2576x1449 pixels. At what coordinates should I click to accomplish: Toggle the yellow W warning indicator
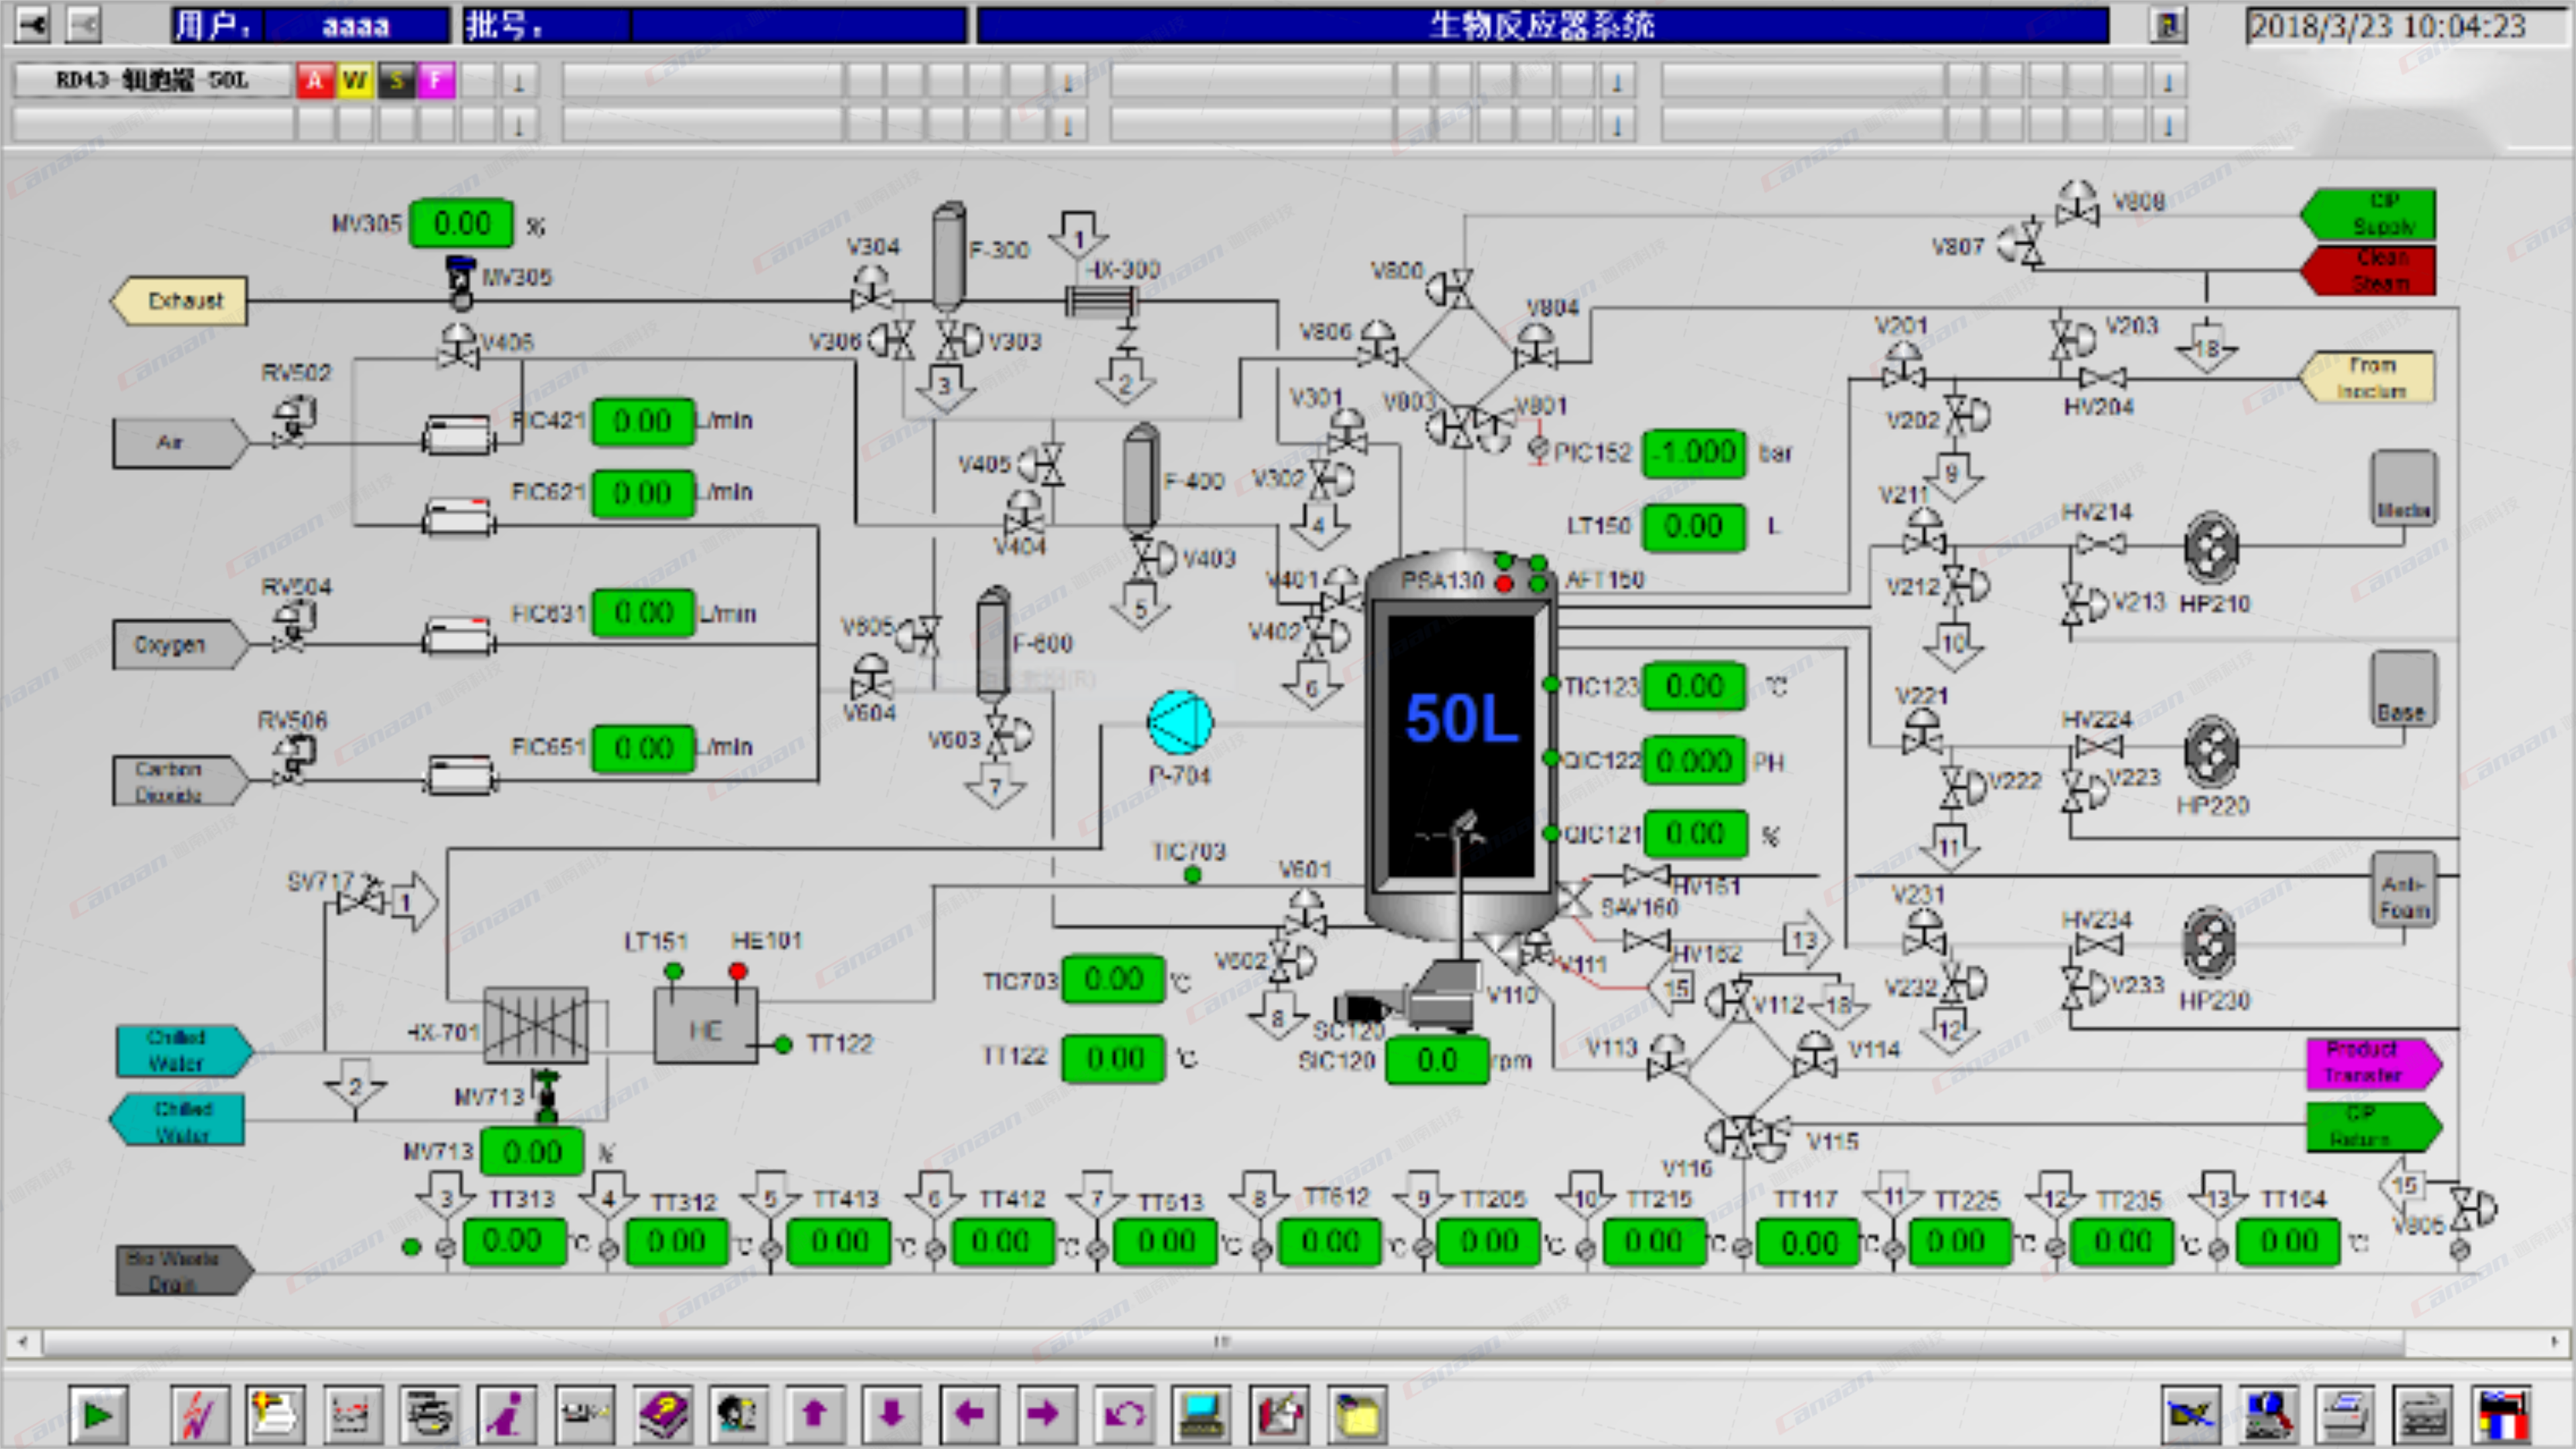(355, 80)
